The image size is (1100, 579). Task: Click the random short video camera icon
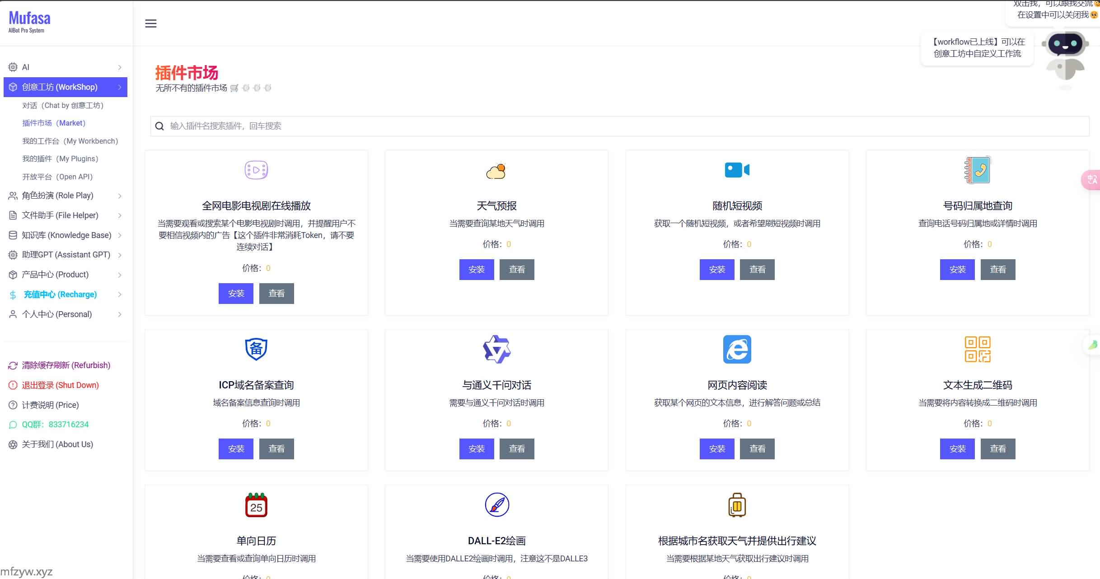pyautogui.click(x=736, y=170)
